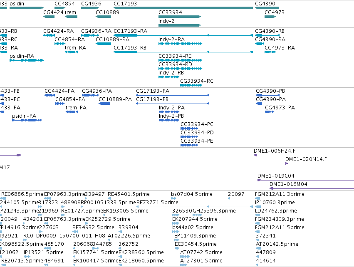Viewport: 354px width, 267px height.
Task: Click the CG33934 gene label
Action: point(170,12)
